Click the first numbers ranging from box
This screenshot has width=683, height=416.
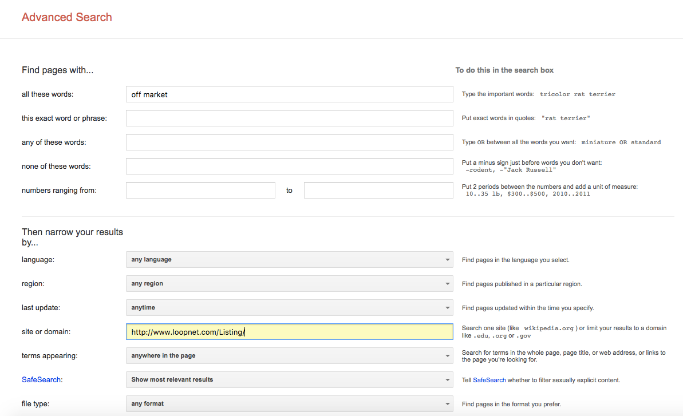(200, 190)
